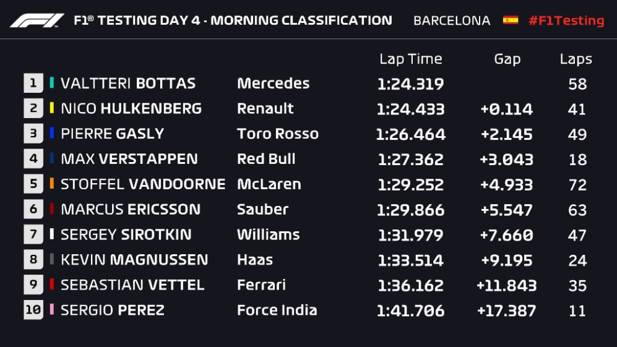The height and width of the screenshot is (347, 617).
Task: Click position 6 number badge
Action: (33, 210)
